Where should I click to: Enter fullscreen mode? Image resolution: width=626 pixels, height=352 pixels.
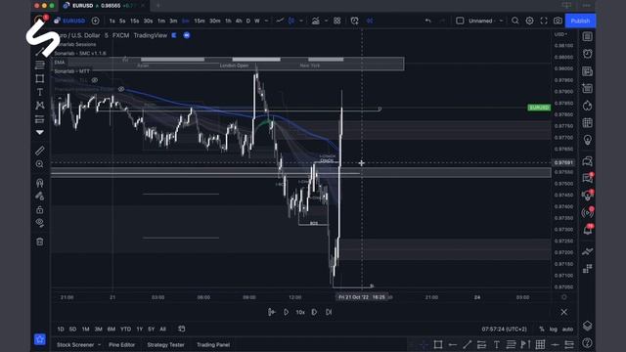(x=544, y=21)
